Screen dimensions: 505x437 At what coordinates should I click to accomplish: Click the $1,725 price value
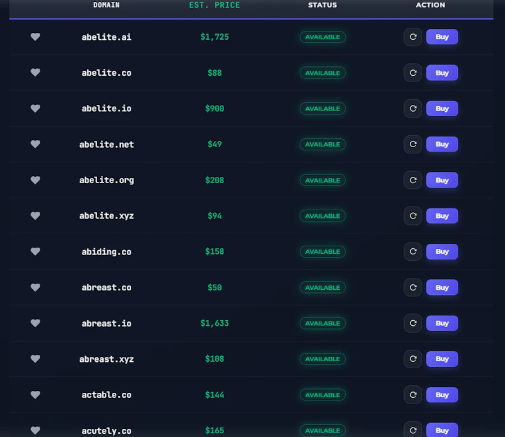[215, 37]
